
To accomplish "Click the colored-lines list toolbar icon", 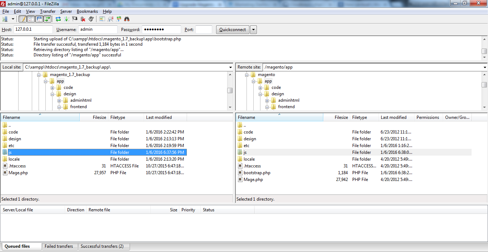I will [102, 19].
